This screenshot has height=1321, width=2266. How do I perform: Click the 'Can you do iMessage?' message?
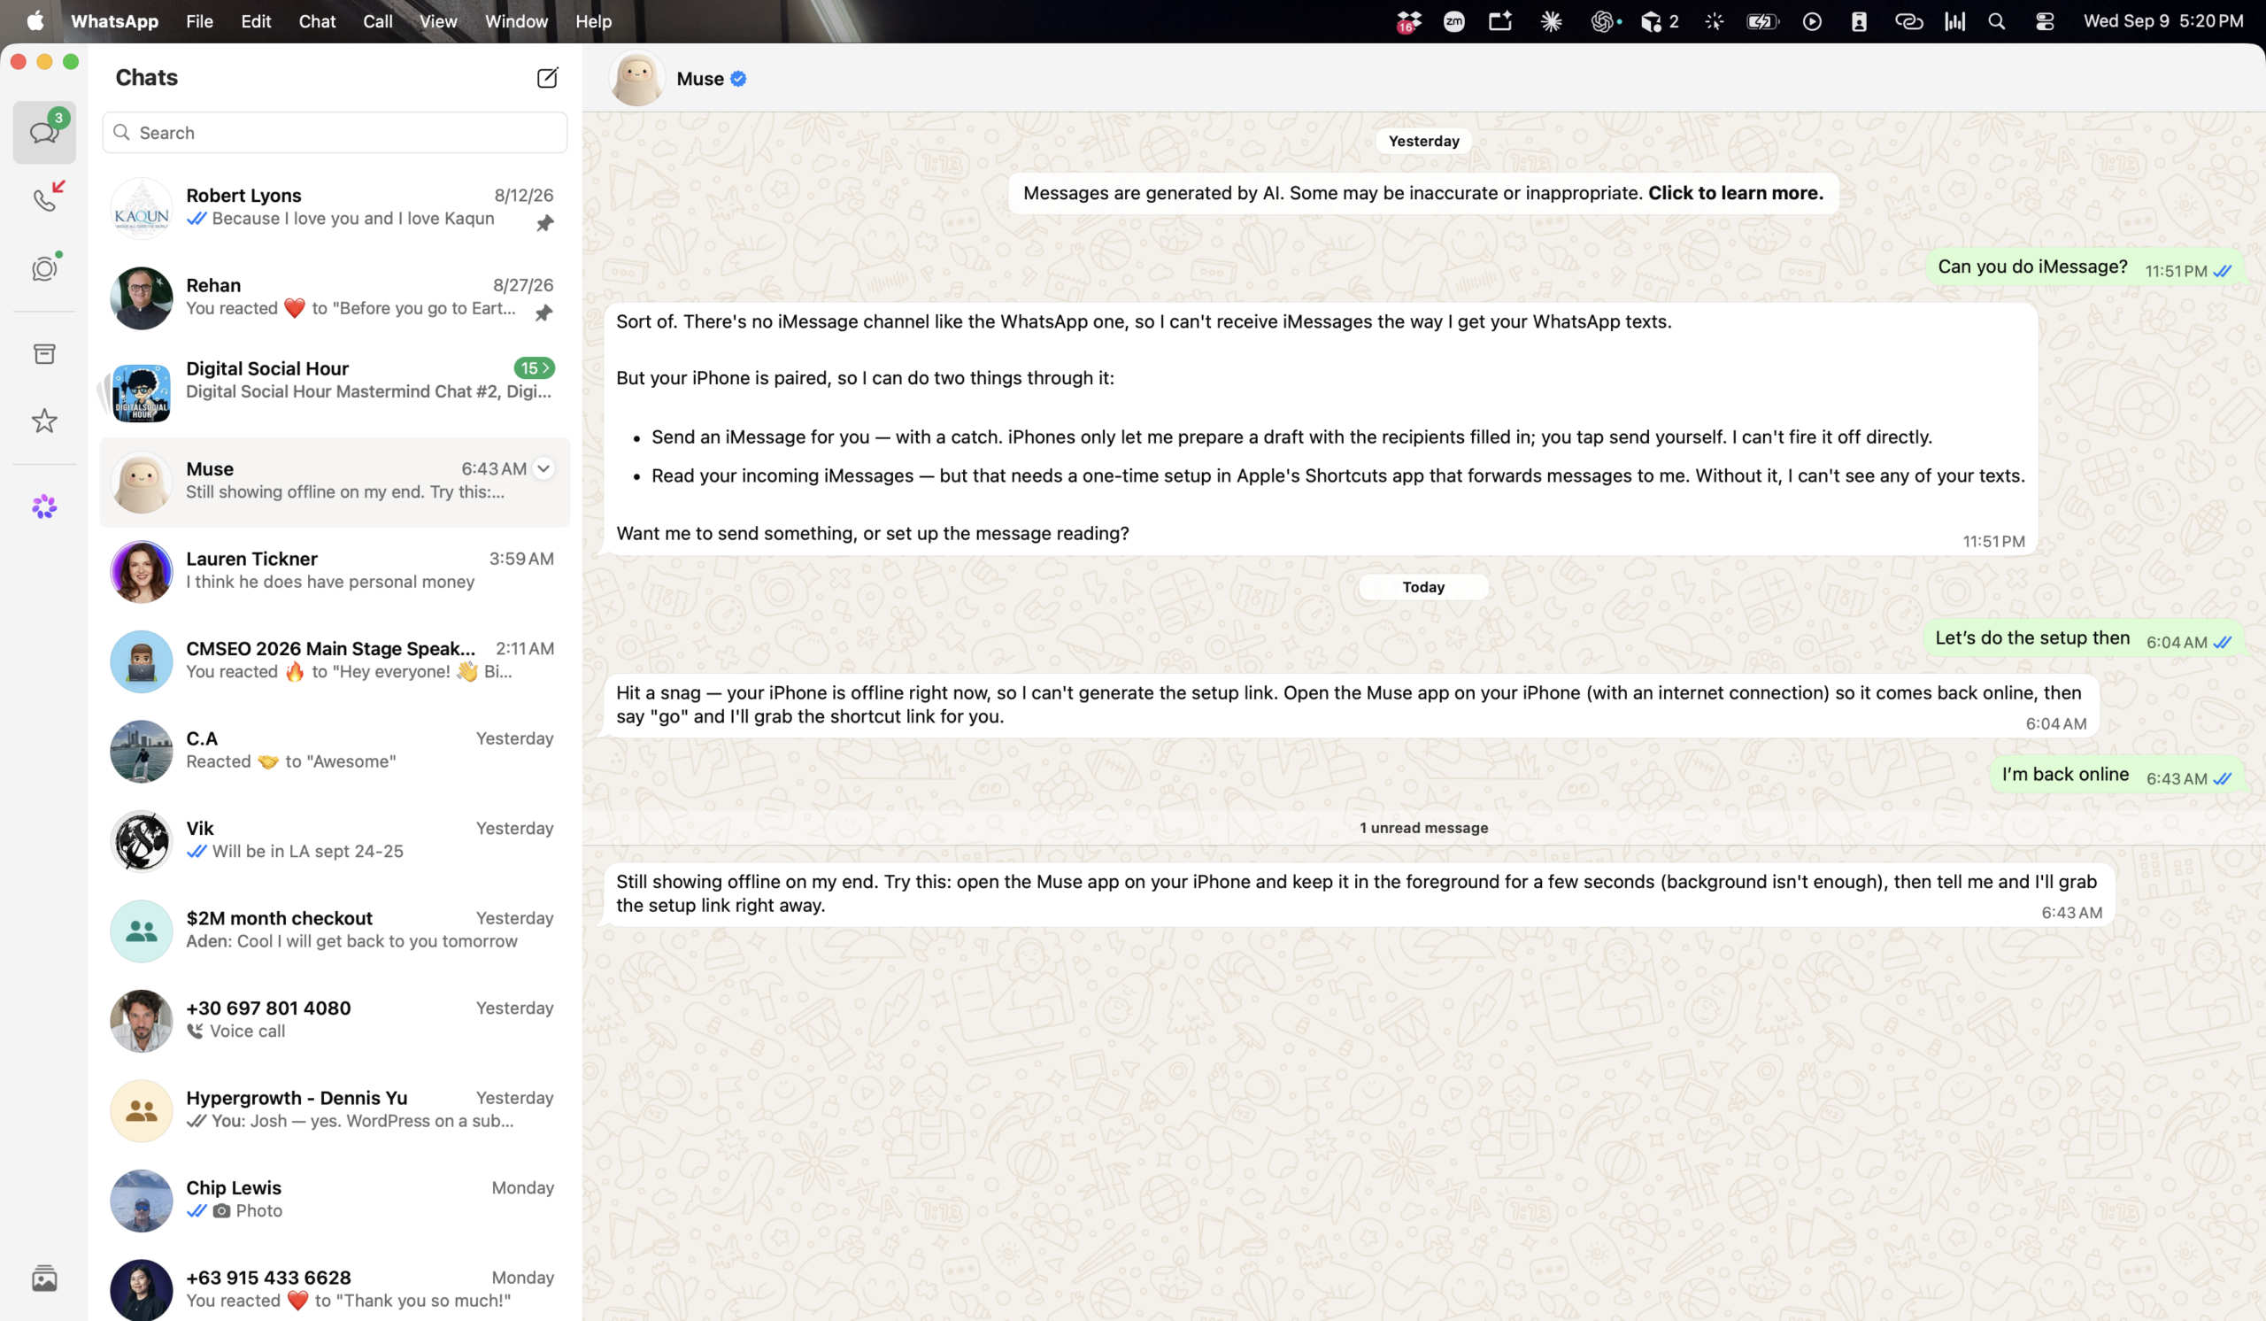point(2085,267)
